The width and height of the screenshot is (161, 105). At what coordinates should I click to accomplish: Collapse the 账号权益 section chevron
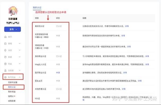click(20, 77)
